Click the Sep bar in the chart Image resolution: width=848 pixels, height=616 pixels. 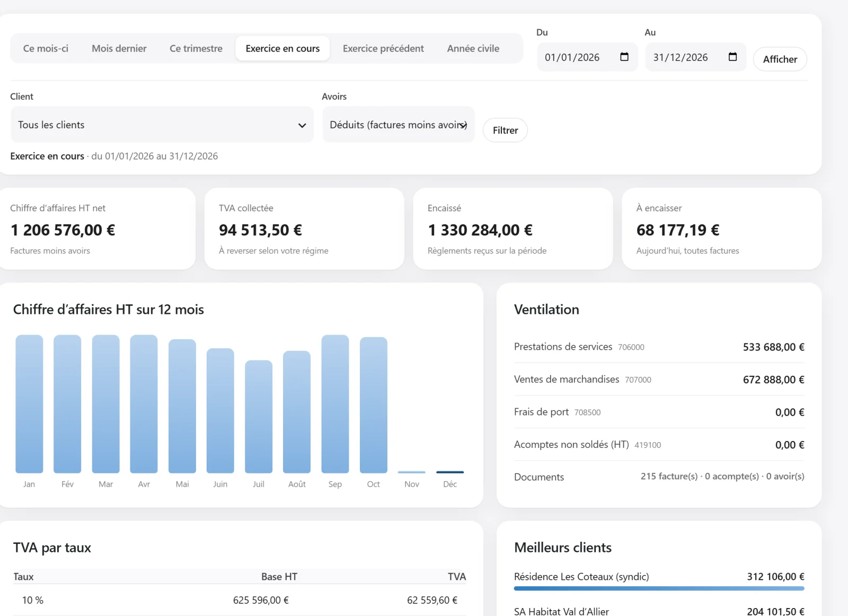335,404
